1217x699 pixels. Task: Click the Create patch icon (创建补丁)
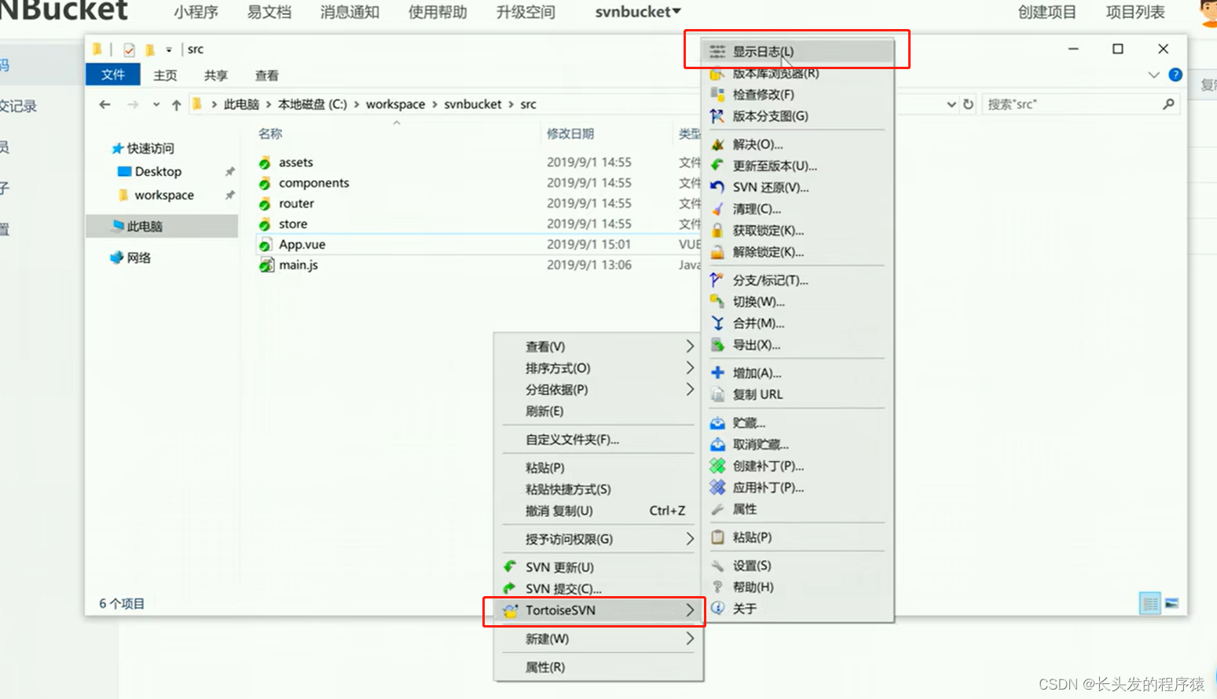(x=717, y=466)
